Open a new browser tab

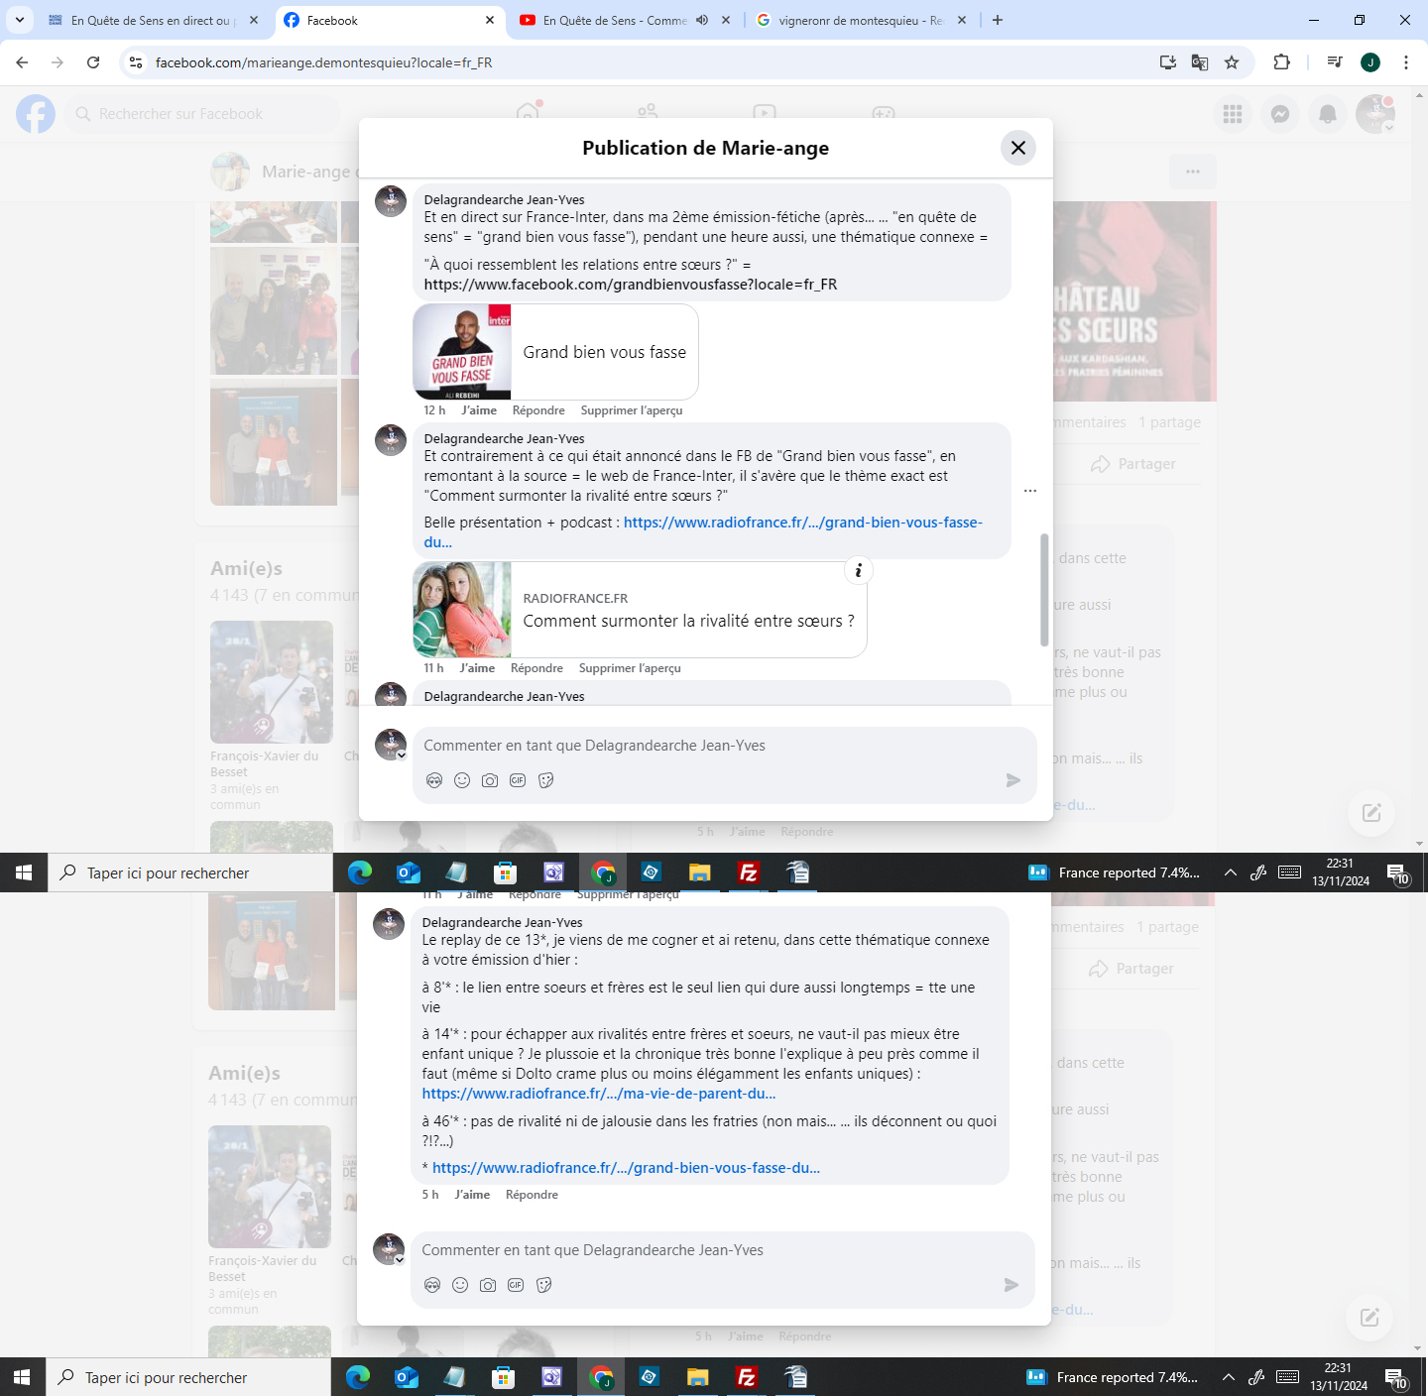(998, 20)
